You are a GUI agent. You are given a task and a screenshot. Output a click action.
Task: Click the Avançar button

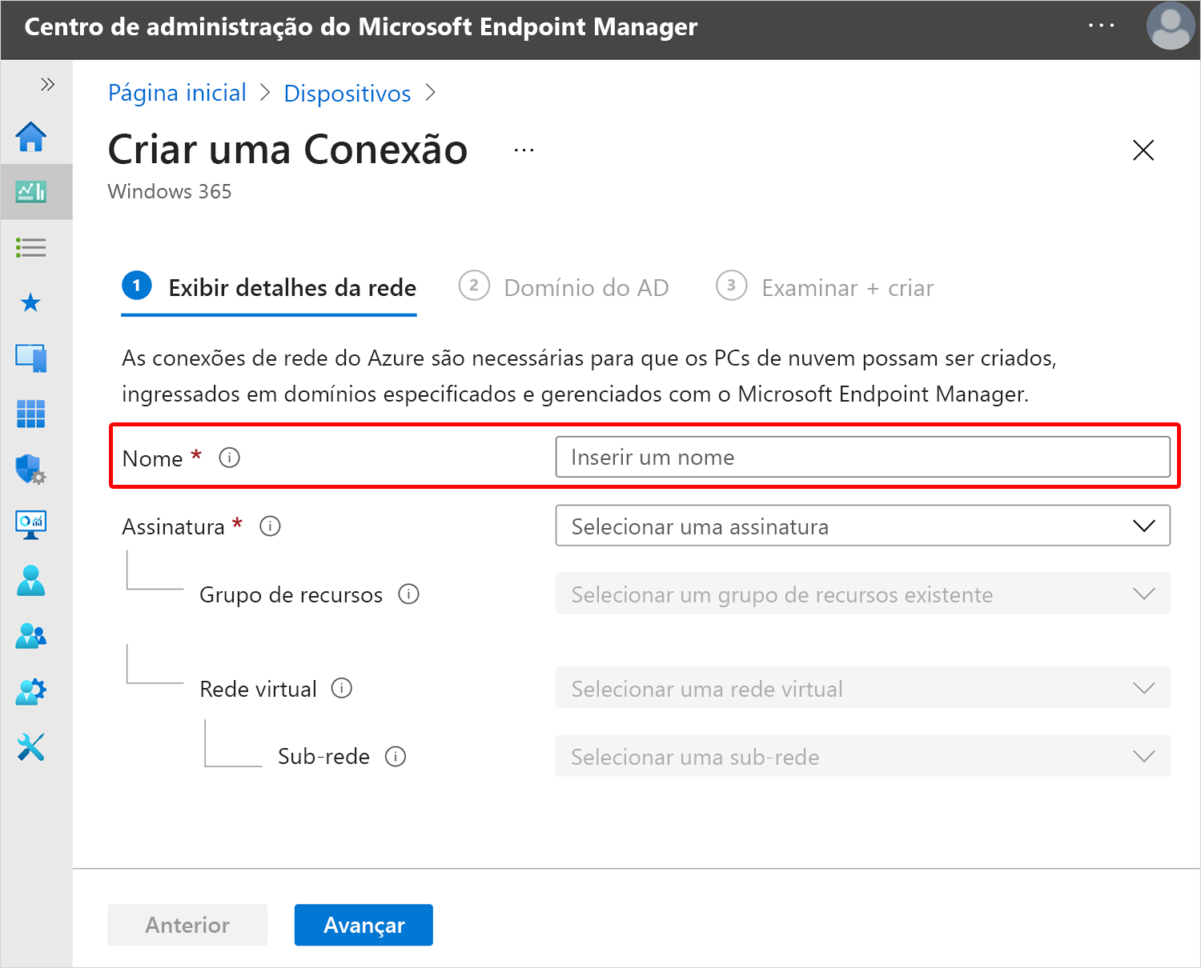(x=364, y=925)
